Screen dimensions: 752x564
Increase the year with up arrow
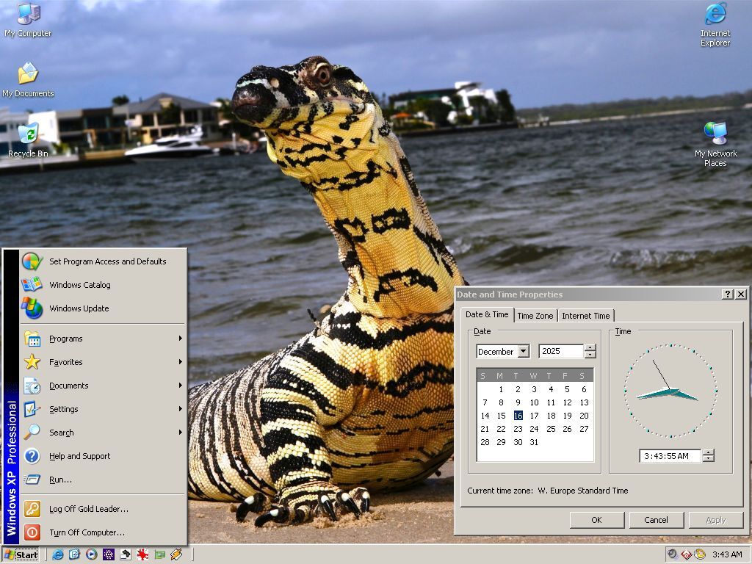(590, 347)
